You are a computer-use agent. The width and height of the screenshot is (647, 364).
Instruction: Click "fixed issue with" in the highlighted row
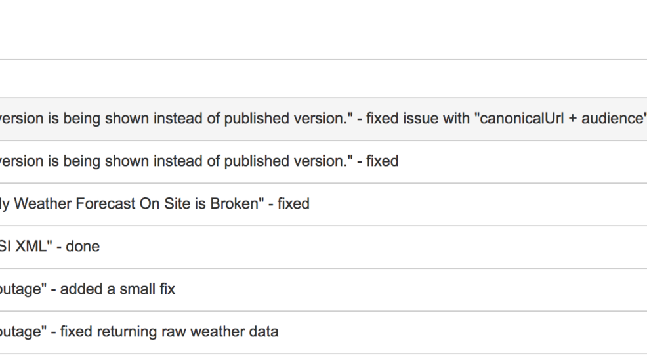pyautogui.click(x=418, y=119)
